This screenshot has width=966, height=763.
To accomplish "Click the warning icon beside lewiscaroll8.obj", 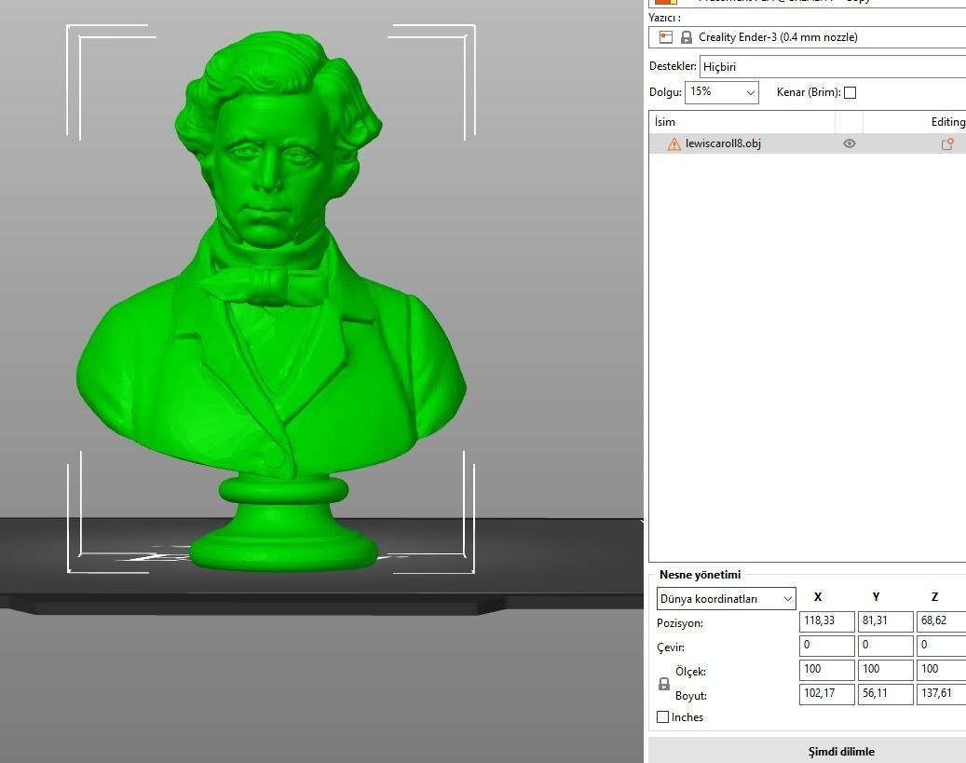I will pos(674,144).
